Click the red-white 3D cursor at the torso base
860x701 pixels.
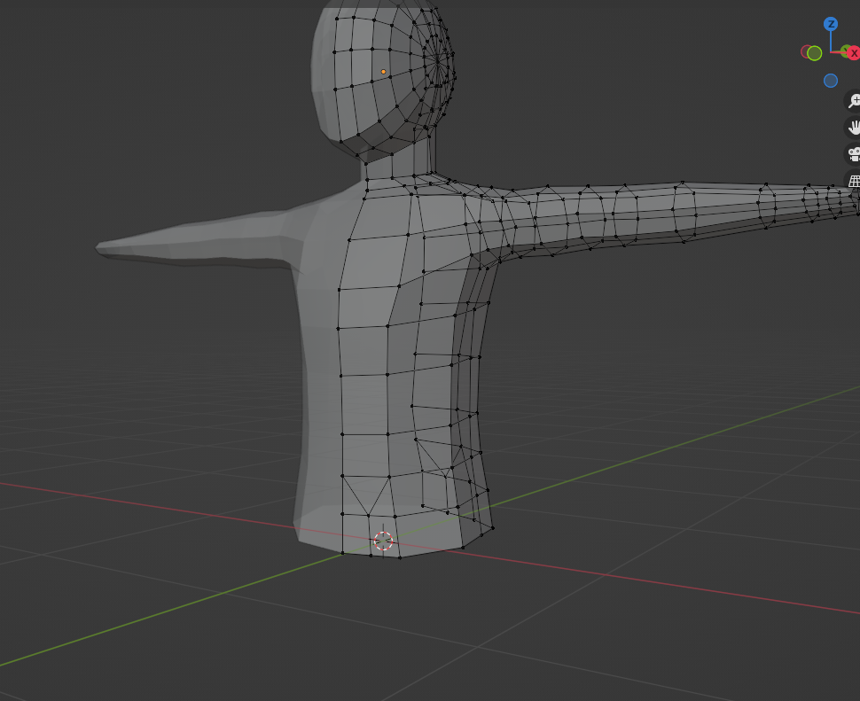click(383, 541)
